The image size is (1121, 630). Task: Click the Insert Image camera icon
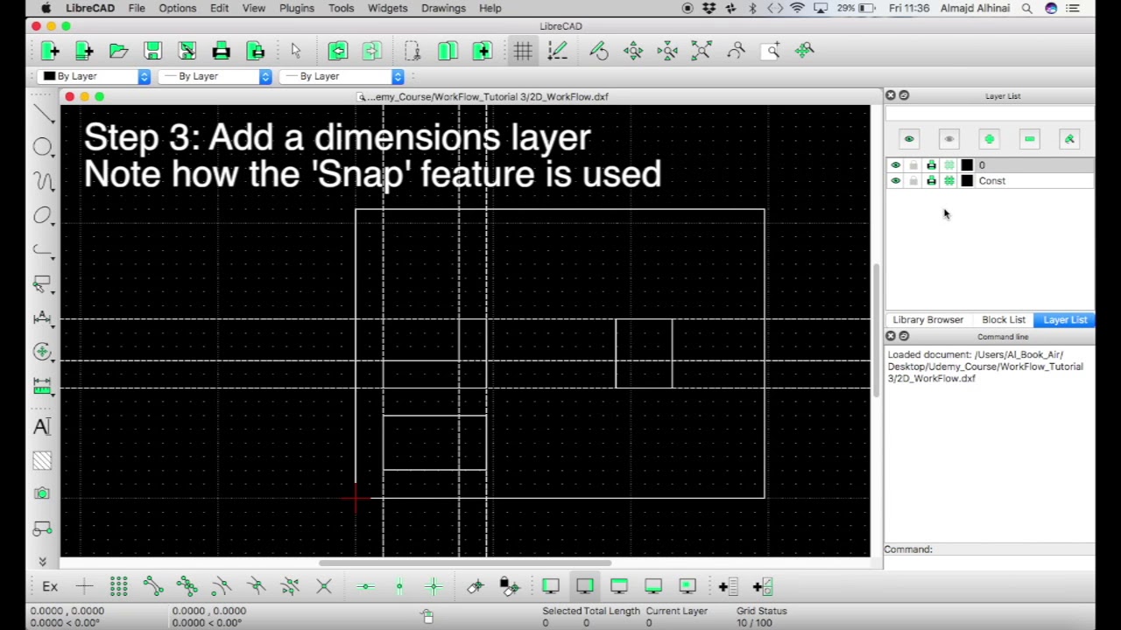[x=42, y=494]
